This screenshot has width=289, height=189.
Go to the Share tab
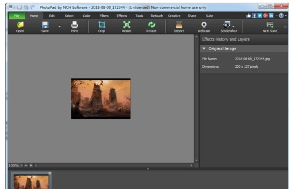click(192, 16)
